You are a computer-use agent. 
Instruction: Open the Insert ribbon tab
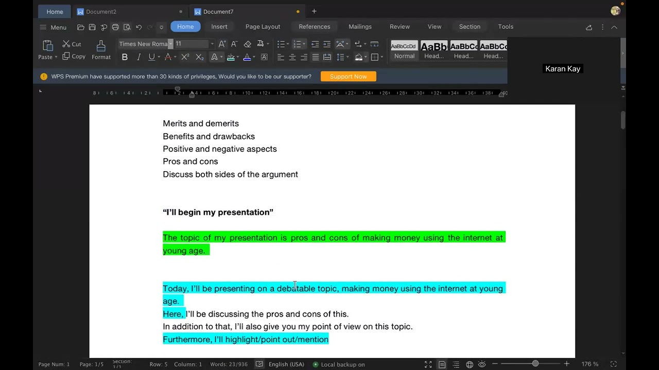click(x=219, y=27)
